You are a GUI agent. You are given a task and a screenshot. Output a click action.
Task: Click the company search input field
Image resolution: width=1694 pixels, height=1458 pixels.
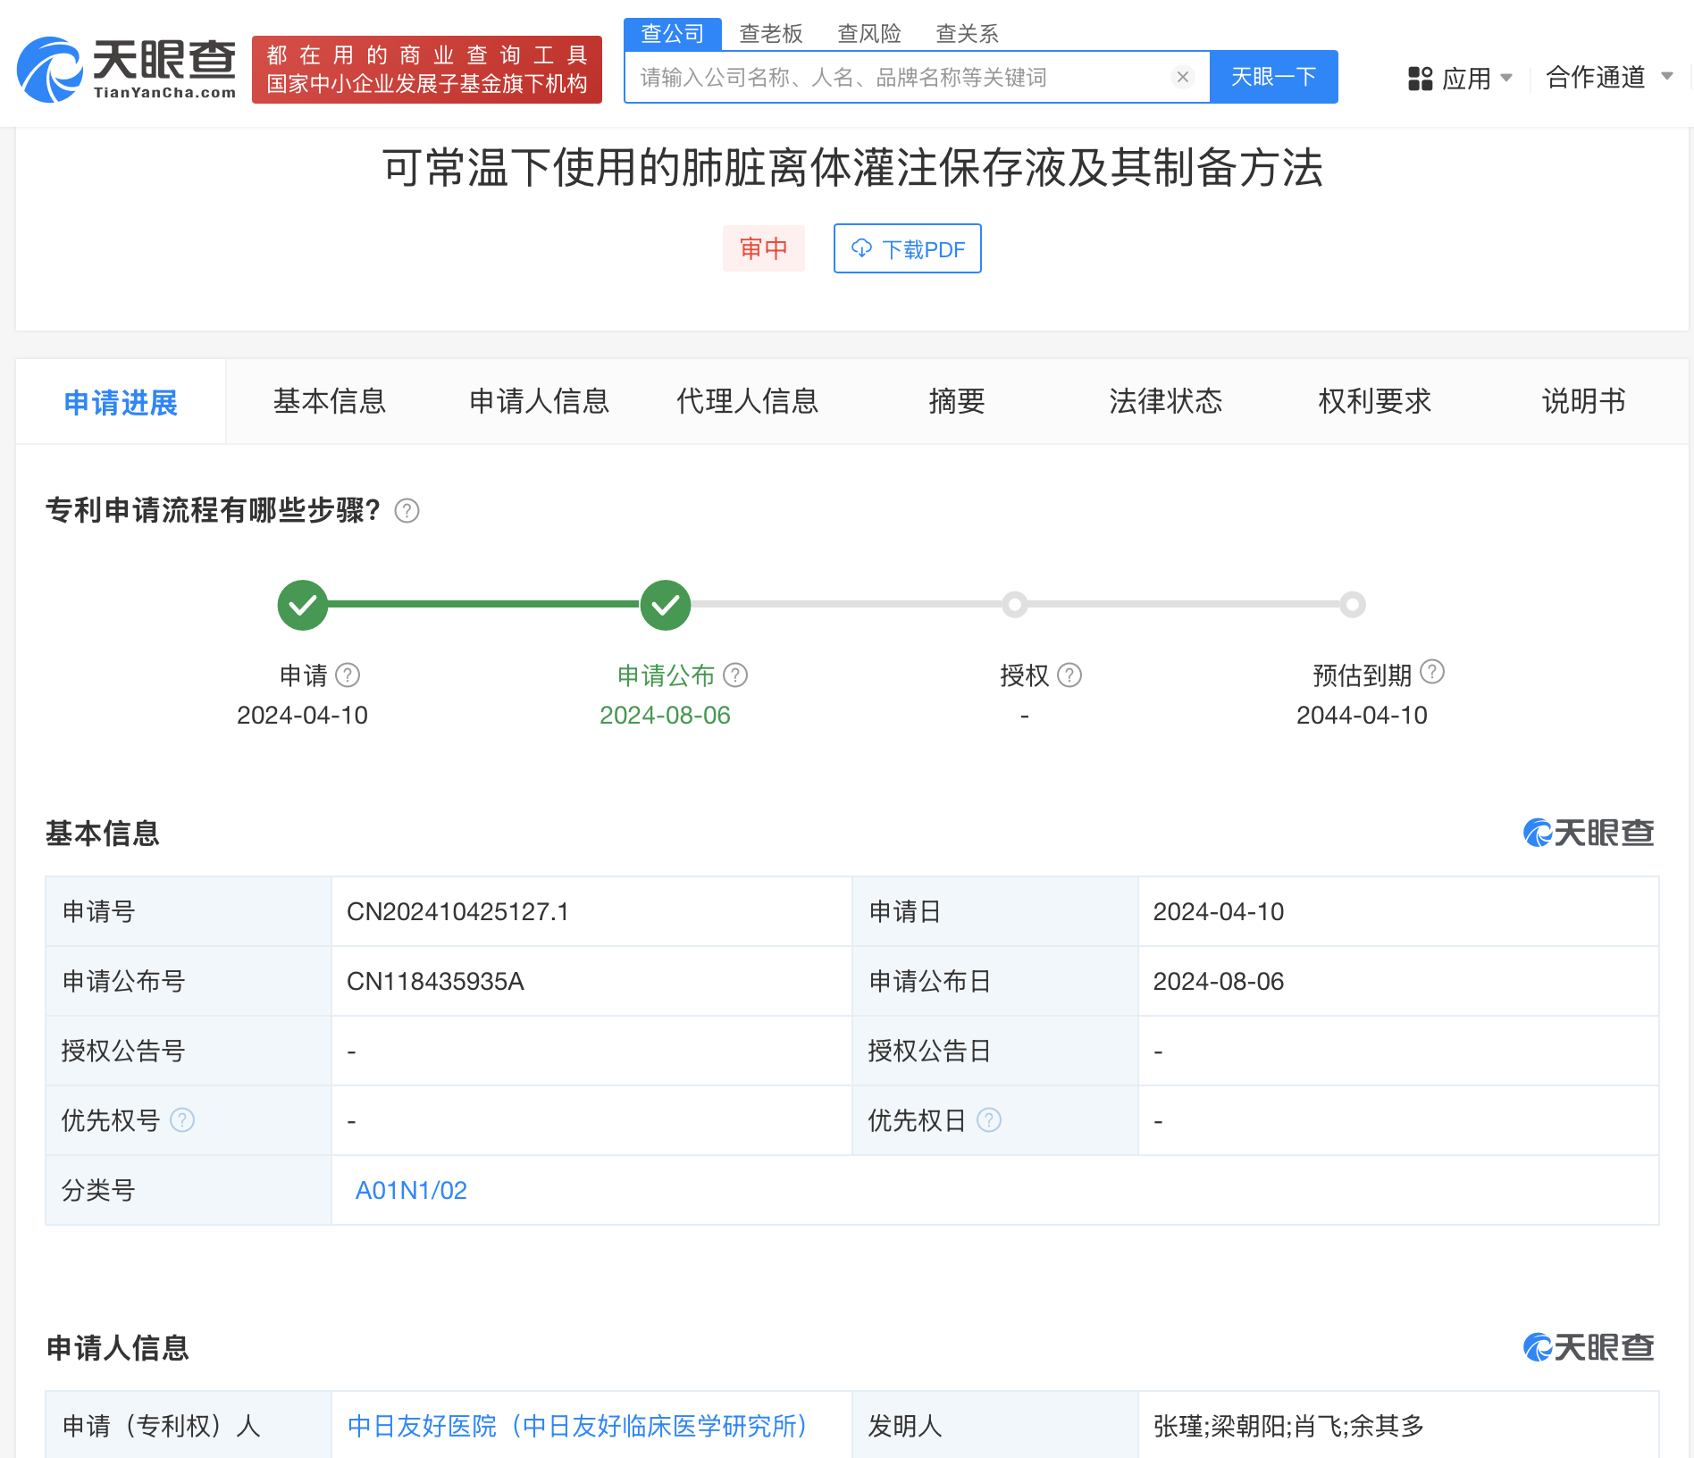point(898,78)
